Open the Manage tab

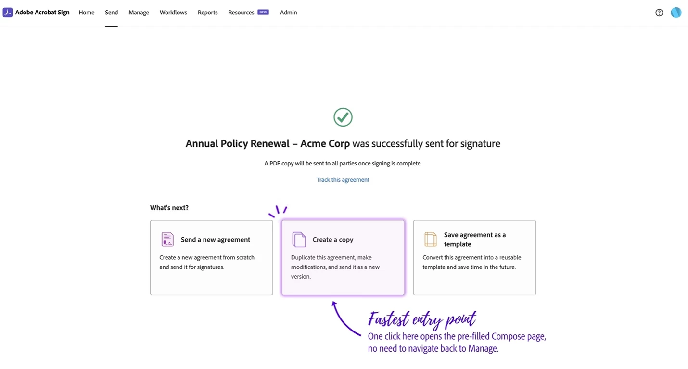(139, 13)
